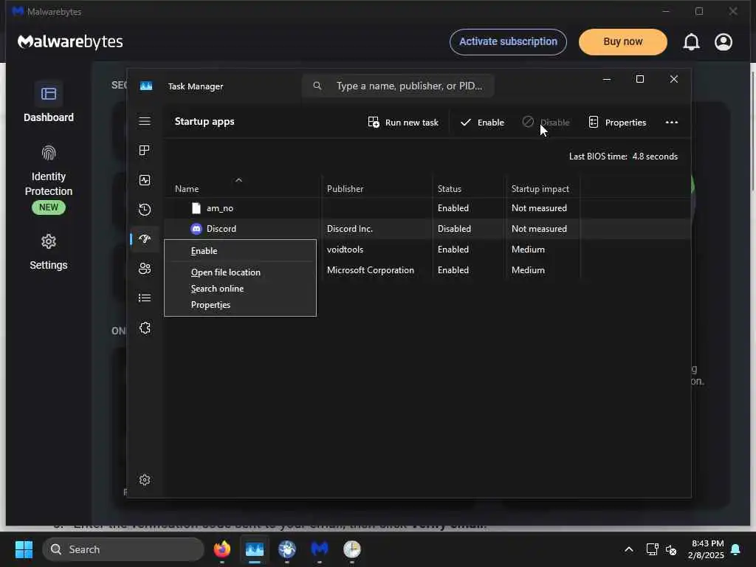
Task: Select the Discord startup entry name
Action: 221,229
